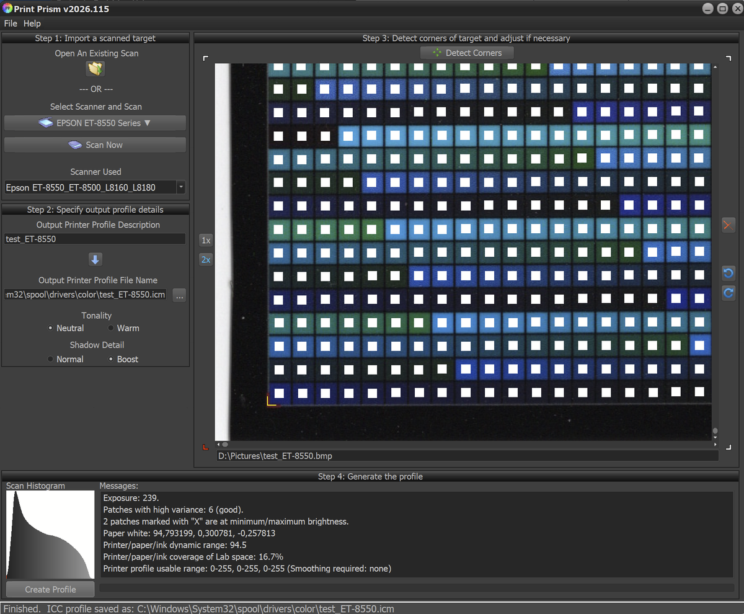Set preview zoom to 1x

coord(206,240)
